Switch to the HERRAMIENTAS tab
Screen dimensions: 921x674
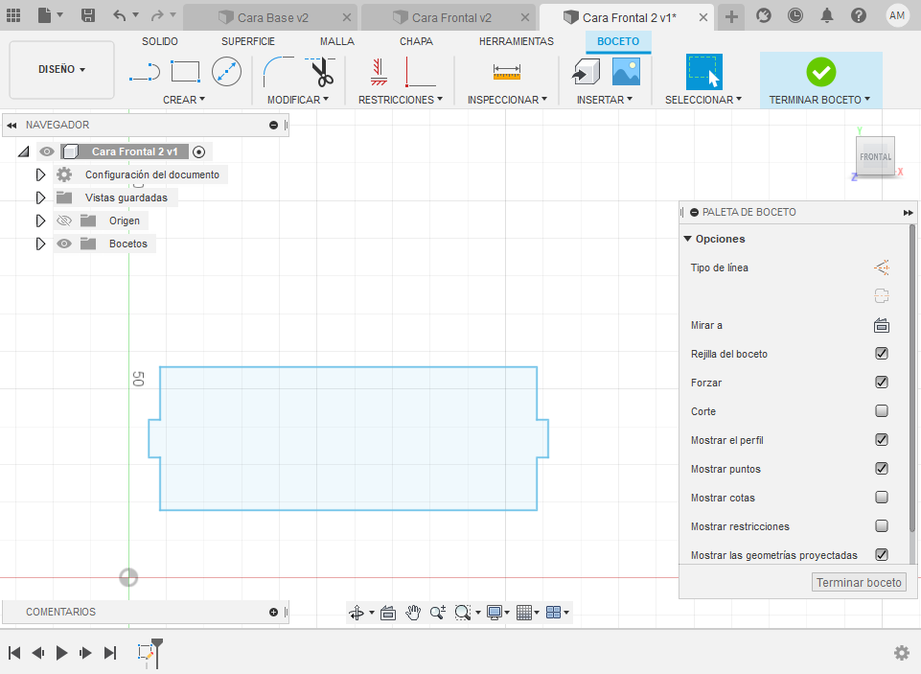pos(517,41)
